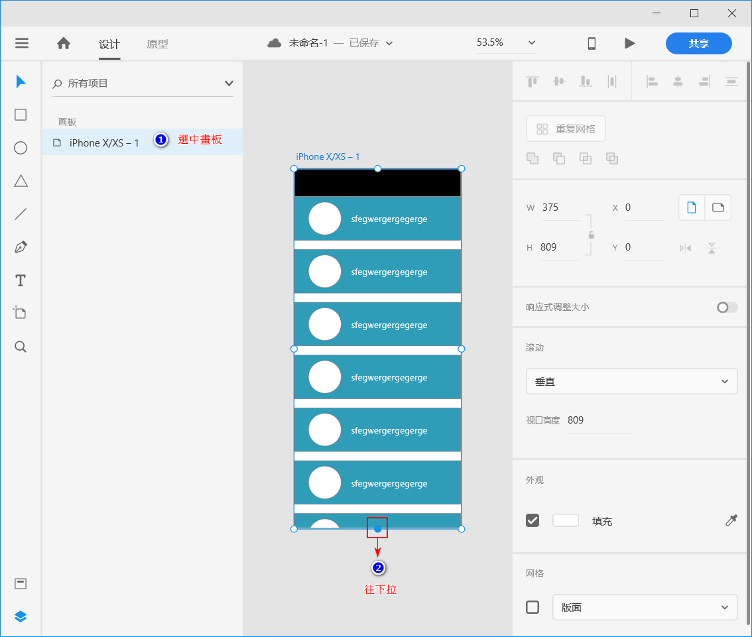752x637 pixels.
Task: Enable the 网格 checkbox
Action: tap(533, 607)
